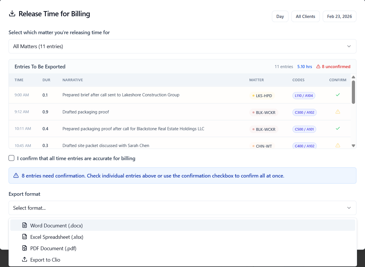Viewport: 365px width, 267px height.
Task: Click the green checkmark on the 9:00 AM entry
Action: click(x=338, y=94)
